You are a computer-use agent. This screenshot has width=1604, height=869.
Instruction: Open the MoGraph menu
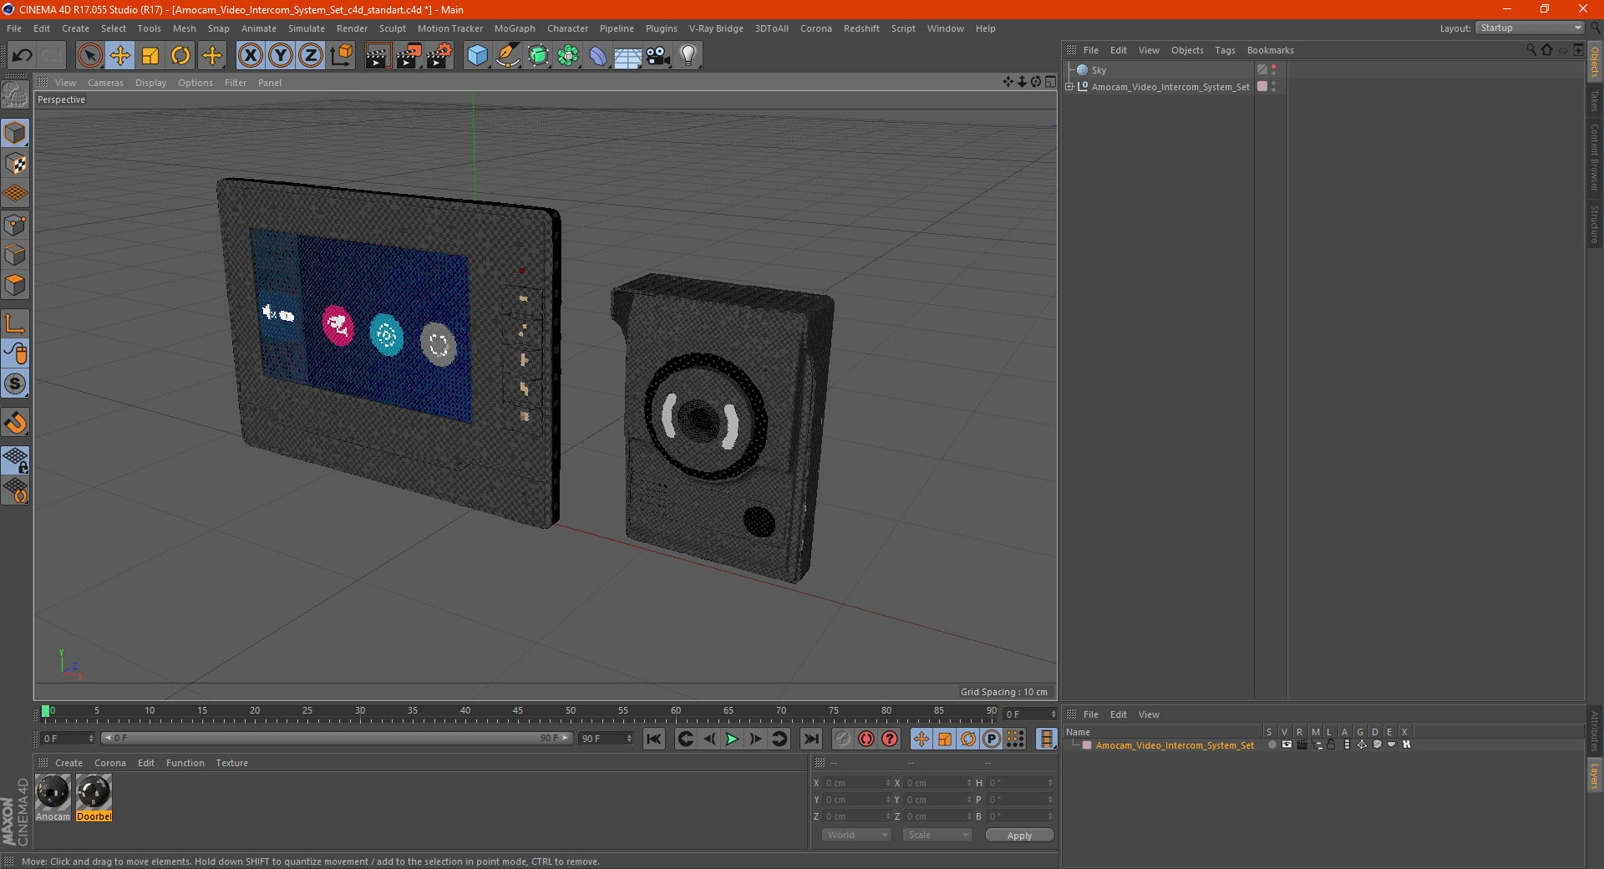click(515, 28)
